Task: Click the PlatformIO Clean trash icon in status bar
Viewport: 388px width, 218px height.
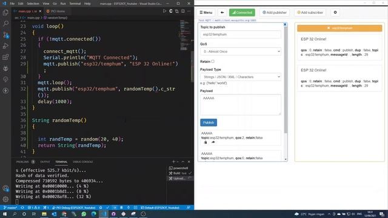Action: click(x=121, y=208)
